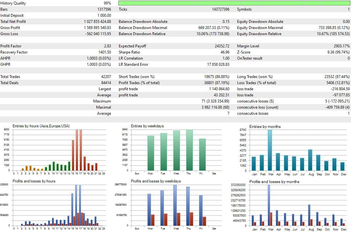The width and height of the screenshot is (351, 234).
Task: Select the Total Trades count 42207
Action: pos(105,77)
